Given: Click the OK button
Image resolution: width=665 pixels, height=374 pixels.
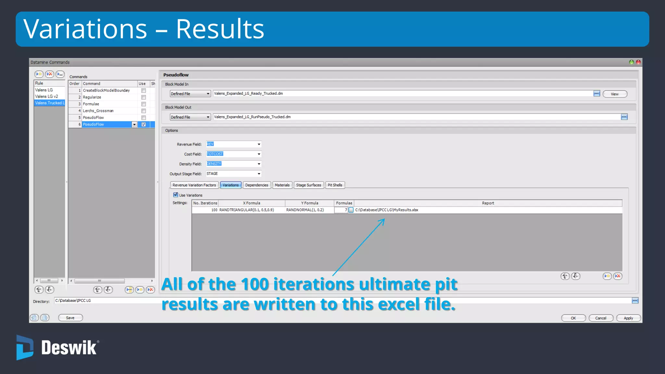Looking at the screenshot, I should point(573,318).
